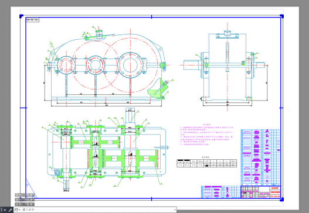The image size is (309, 213).
Task: Click the title block at bottom right
Action: click(261, 192)
